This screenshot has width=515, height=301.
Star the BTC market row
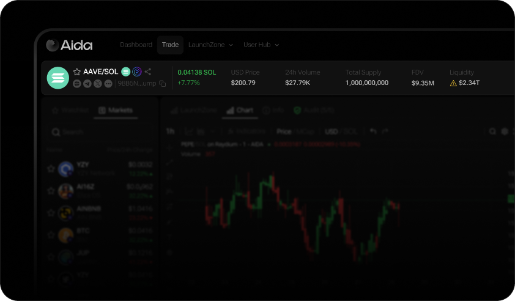point(51,235)
